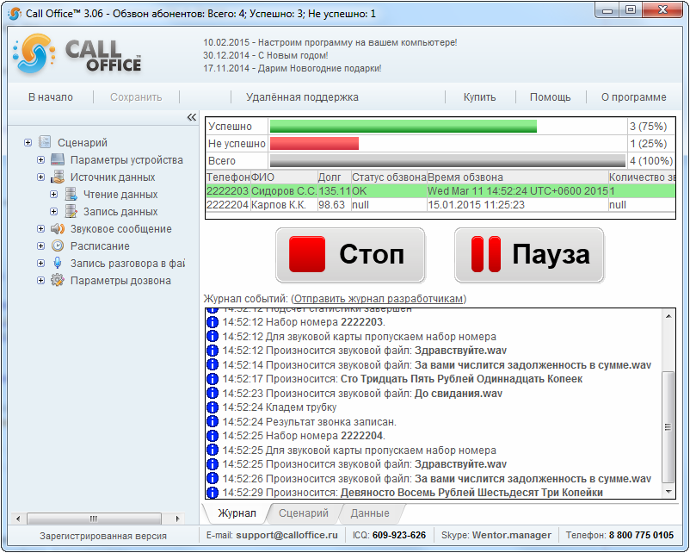This screenshot has width=690, height=553.
Task: Click the Запись данных tree item label
Action: coord(120,212)
